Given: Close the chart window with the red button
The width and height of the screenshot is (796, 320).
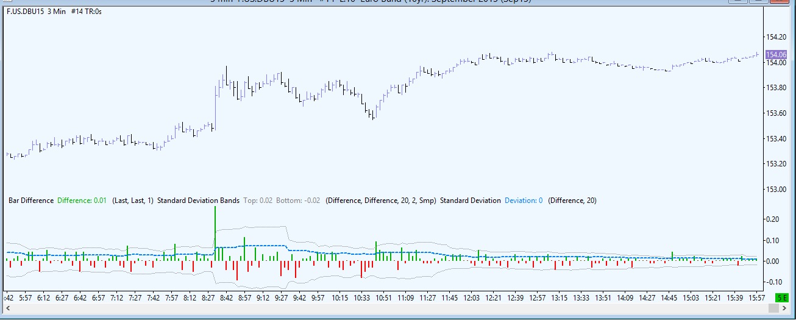Looking at the screenshot, I should coord(780,2).
